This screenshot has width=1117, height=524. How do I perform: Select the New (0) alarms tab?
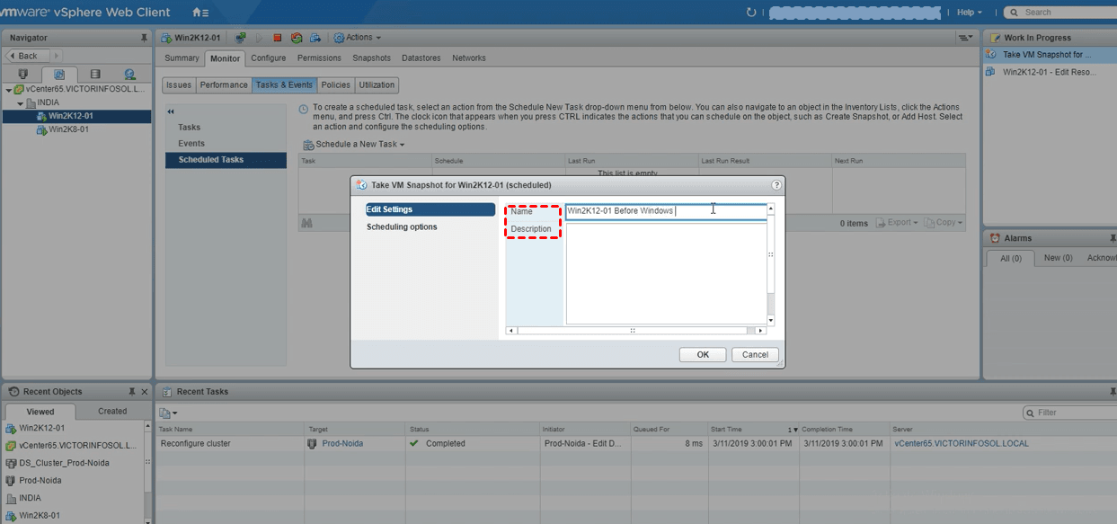1058,258
